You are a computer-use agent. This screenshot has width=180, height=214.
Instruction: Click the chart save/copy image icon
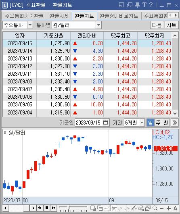[148, 208]
